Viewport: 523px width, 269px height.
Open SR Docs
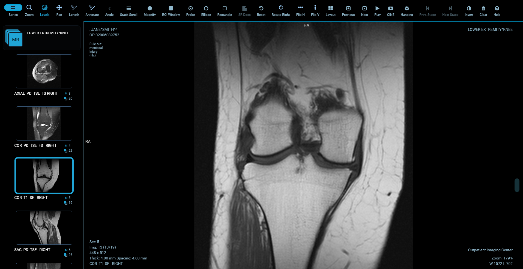coord(244,10)
